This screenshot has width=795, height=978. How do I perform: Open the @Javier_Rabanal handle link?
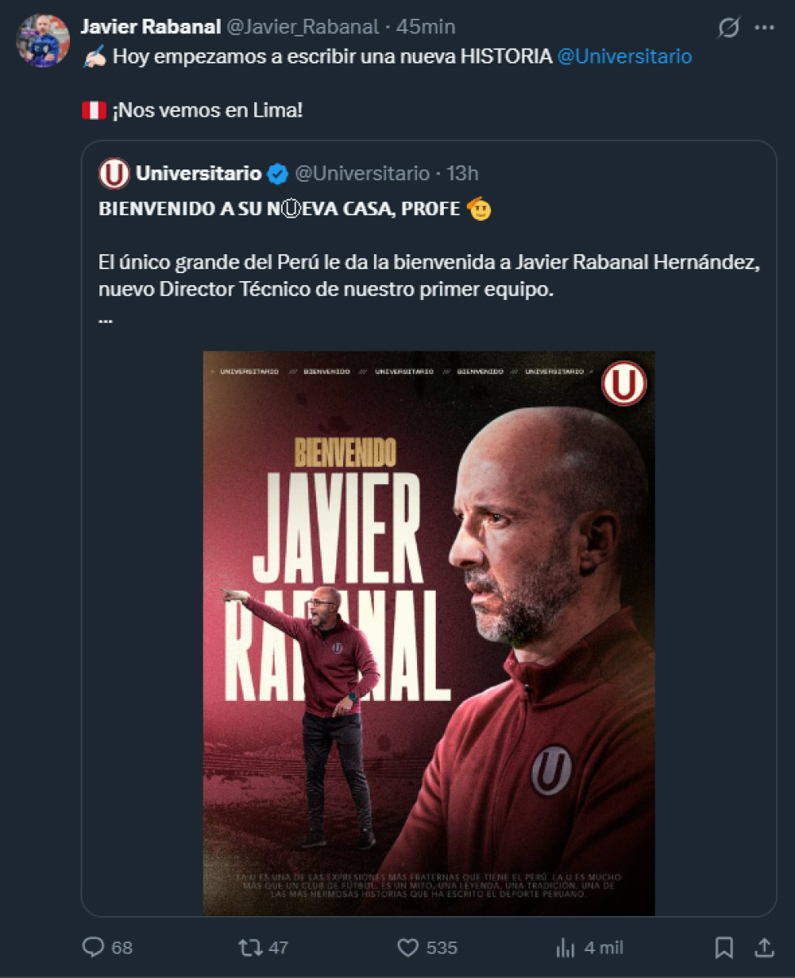point(302,27)
